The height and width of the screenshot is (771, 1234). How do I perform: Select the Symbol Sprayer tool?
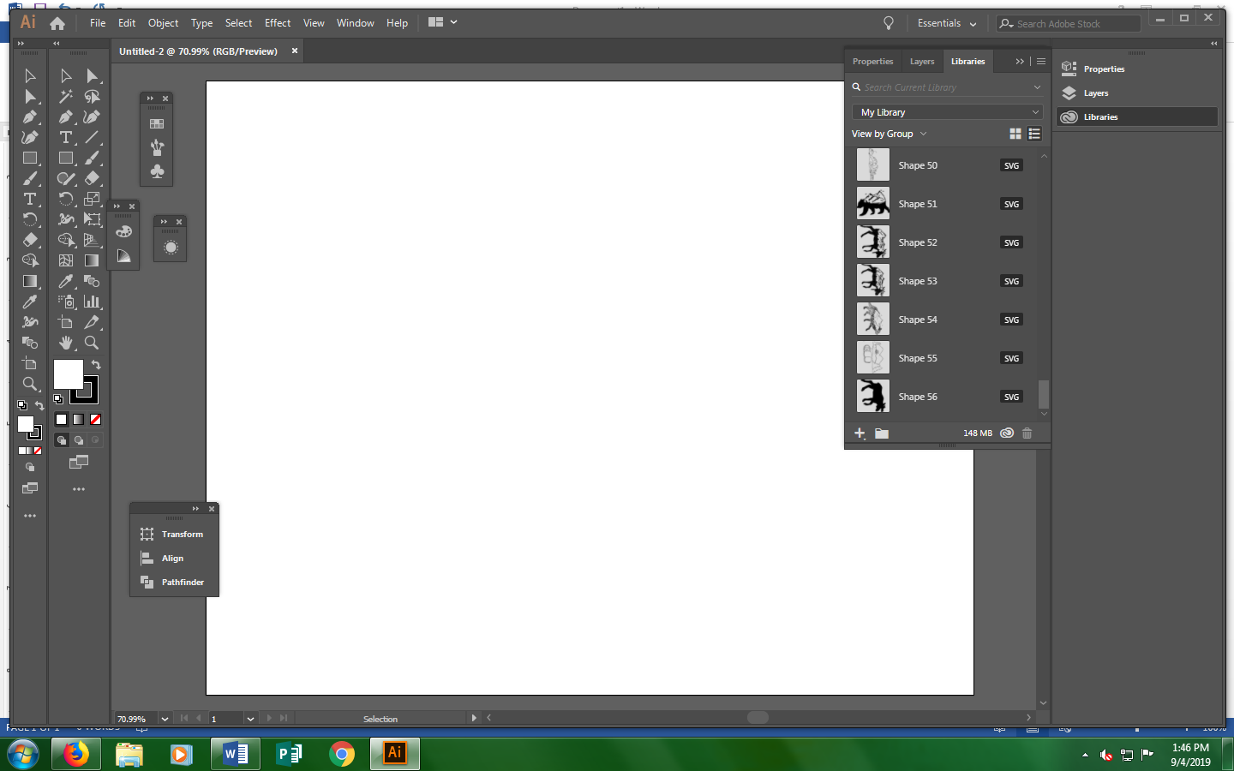[x=66, y=302]
